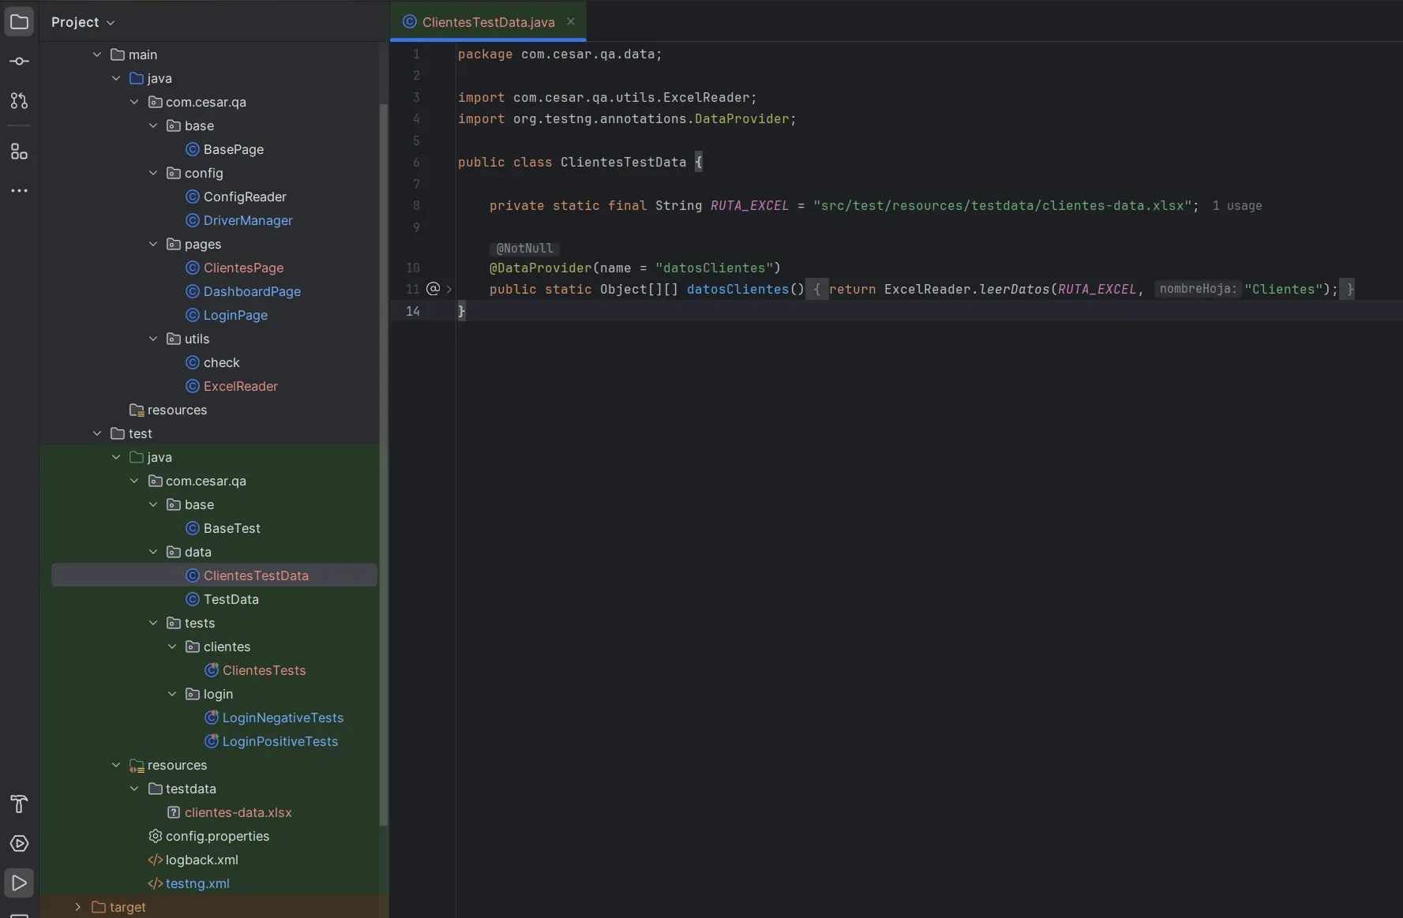Open the Project view switcher dropdown
This screenshot has height=918, width=1403.
[111, 22]
